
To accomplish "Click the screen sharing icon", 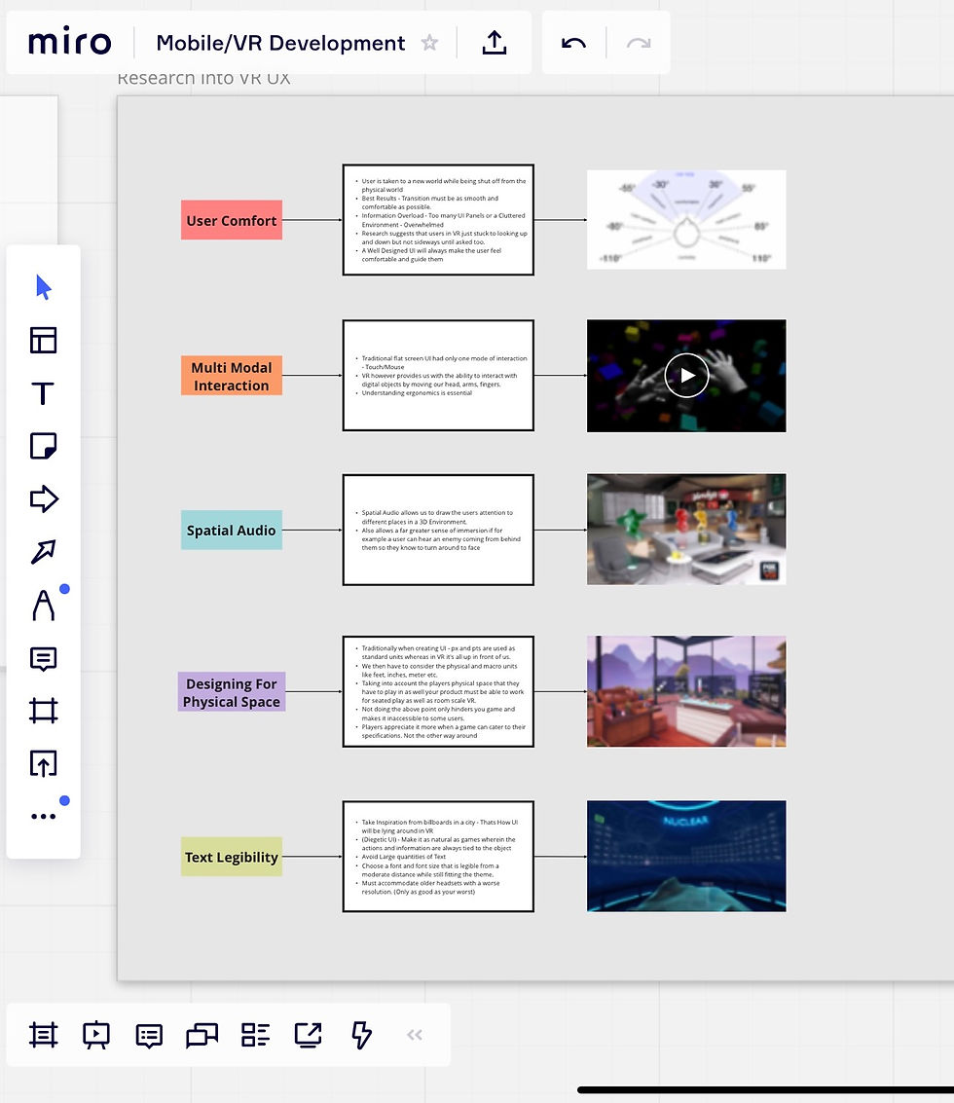I will point(309,1035).
